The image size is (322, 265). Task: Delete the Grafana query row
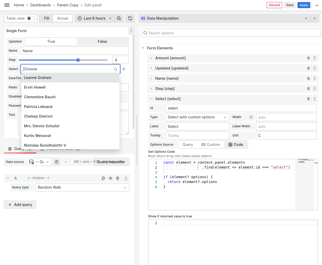pos(118,178)
